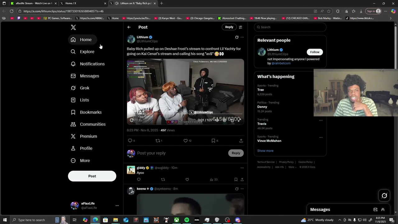Click the gray Reply submit button

tap(236, 153)
